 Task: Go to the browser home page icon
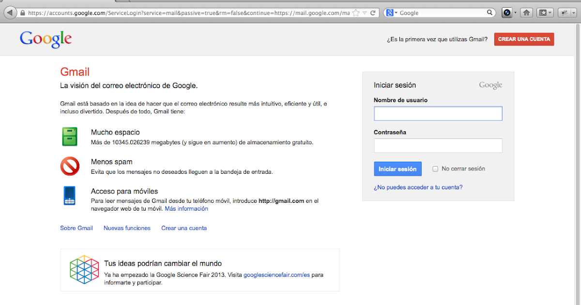tap(527, 13)
